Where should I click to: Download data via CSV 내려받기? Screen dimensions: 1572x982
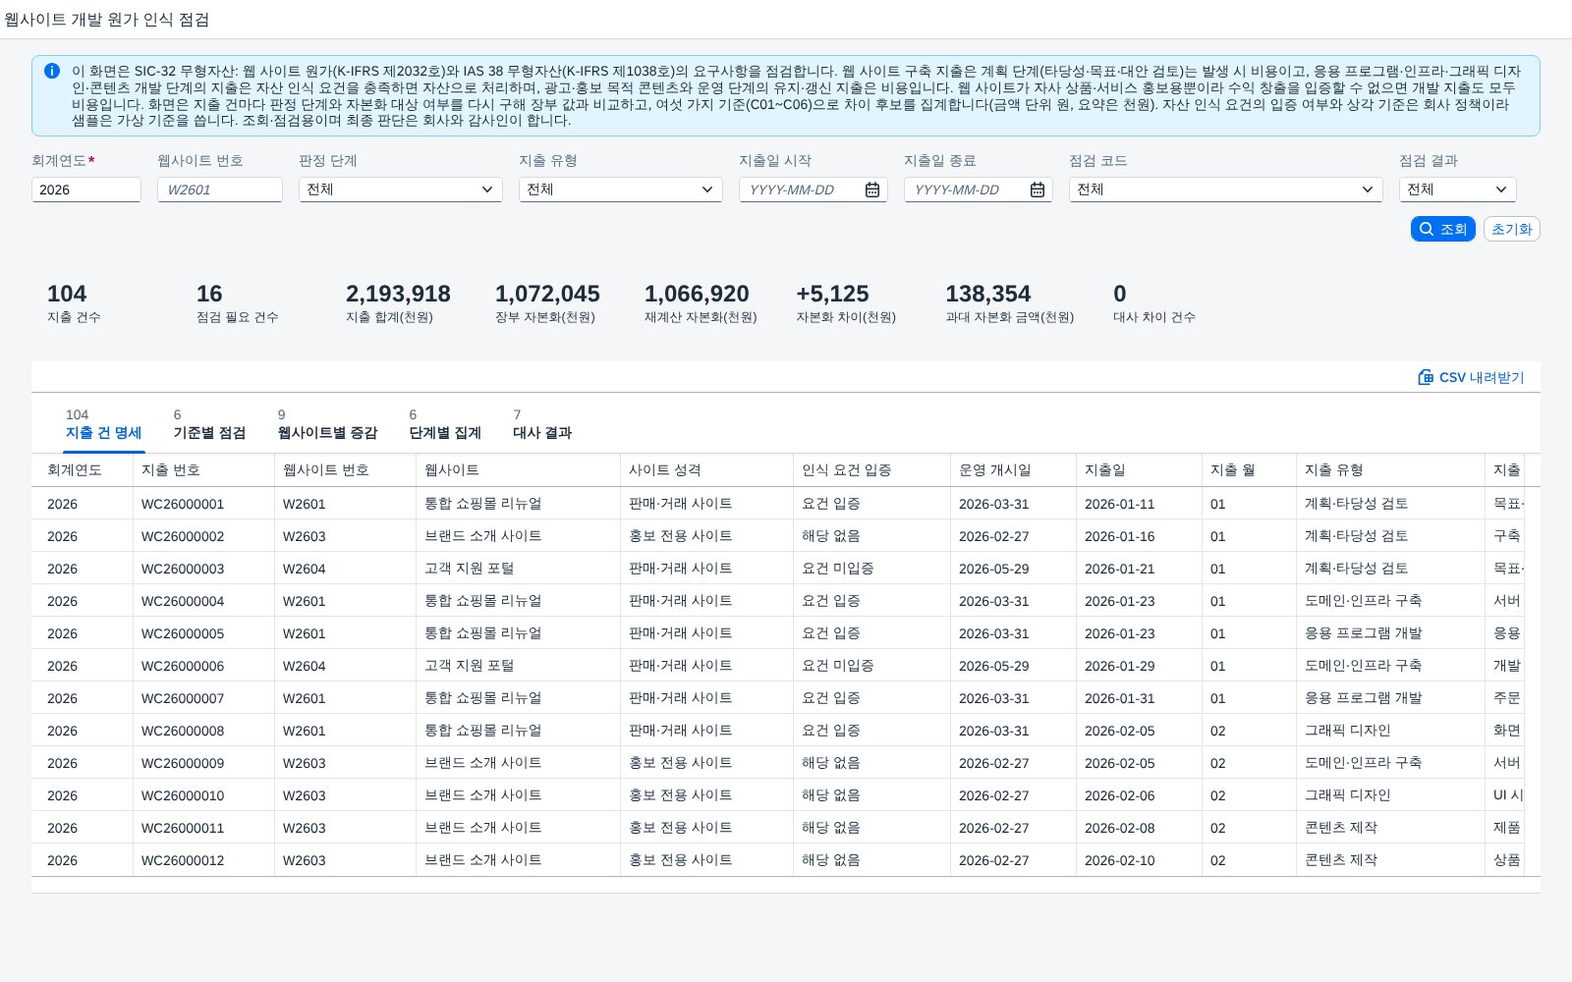[1471, 377]
